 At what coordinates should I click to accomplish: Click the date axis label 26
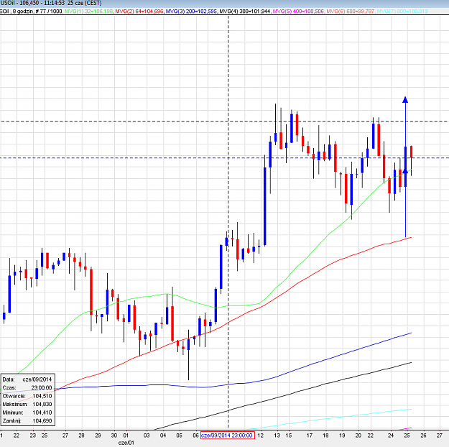pyautogui.click(x=423, y=436)
